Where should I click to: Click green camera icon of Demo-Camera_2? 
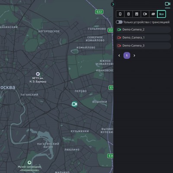pyautogui.click(x=119, y=29)
